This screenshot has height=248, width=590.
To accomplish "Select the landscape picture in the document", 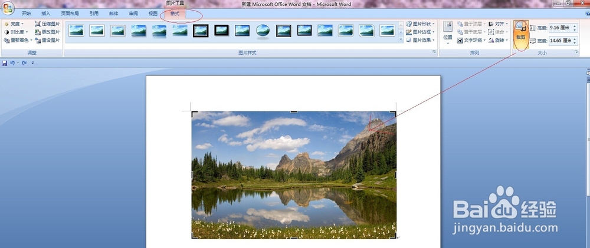I will (294, 175).
